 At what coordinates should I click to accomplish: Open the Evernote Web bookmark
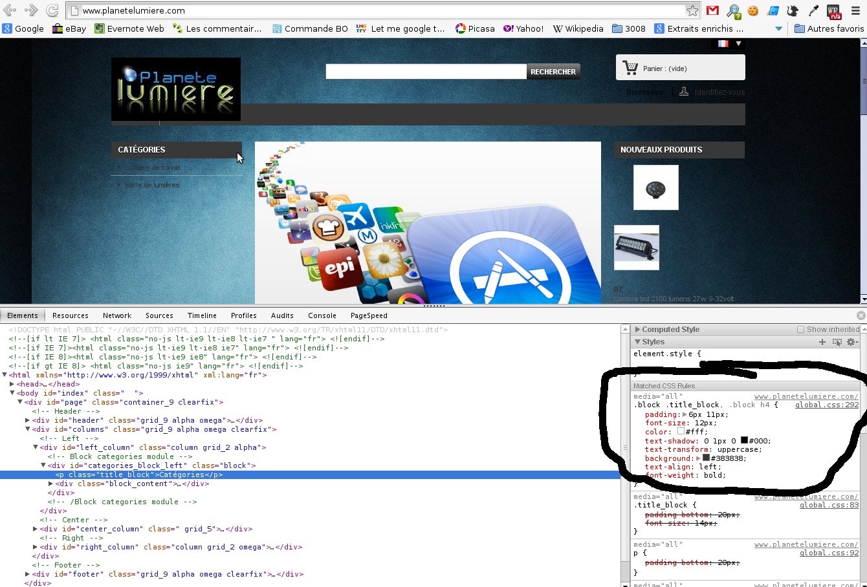(x=129, y=28)
